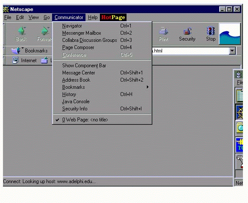Click the Internet personal toolbar link
This screenshot has height=203, width=248.
click(x=29, y=60)
